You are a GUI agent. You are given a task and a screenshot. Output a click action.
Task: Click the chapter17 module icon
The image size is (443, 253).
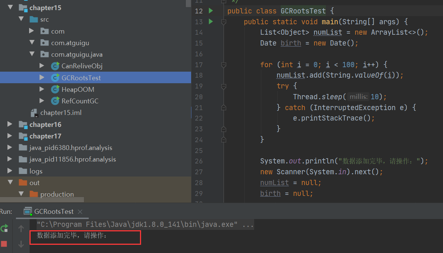click(23, 136)
